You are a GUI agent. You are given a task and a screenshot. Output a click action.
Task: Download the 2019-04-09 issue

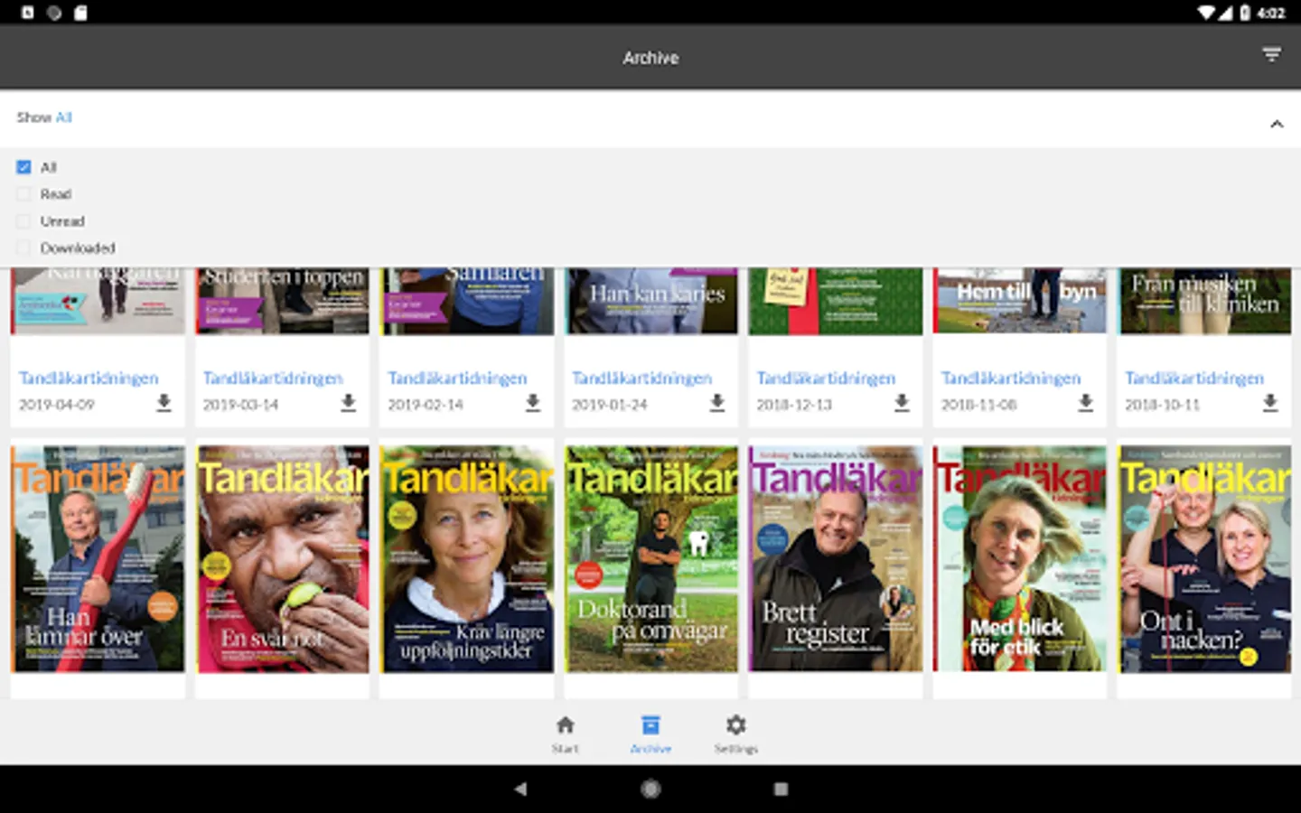164,403
